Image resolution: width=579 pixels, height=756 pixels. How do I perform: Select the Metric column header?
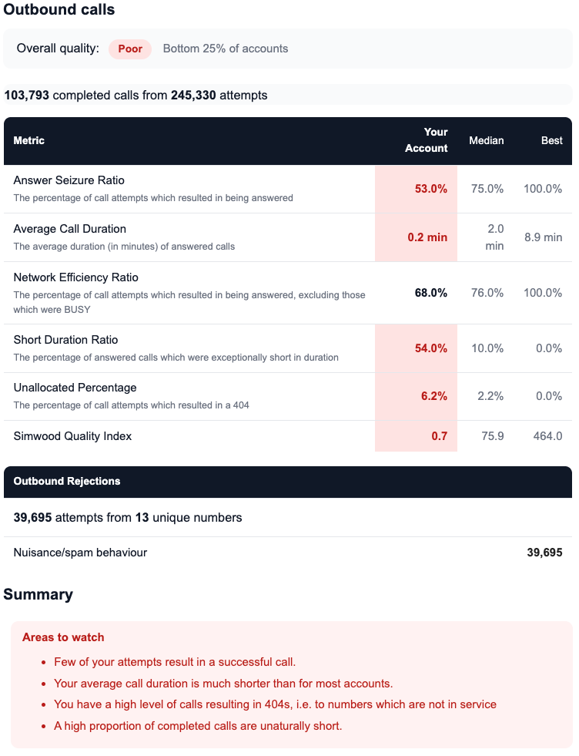coord(29,140)
